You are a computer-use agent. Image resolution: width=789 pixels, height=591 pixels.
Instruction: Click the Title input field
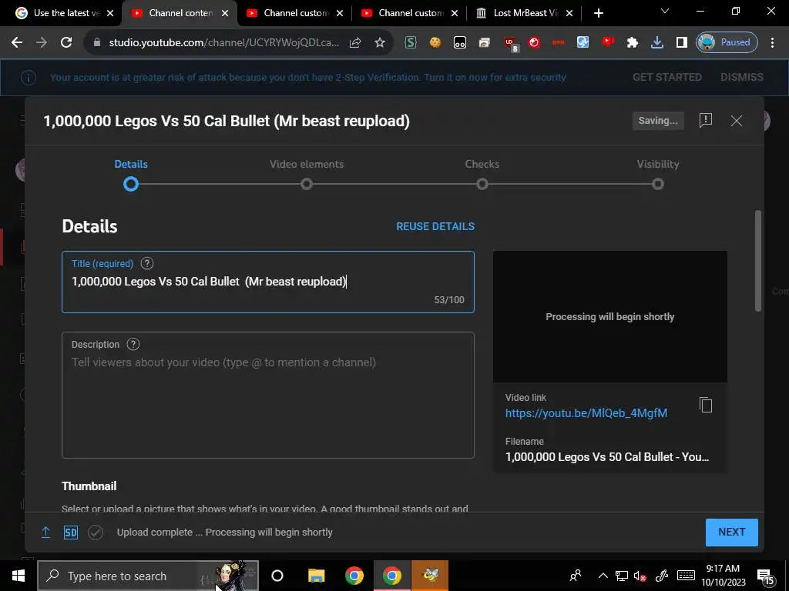coord(267,282)
